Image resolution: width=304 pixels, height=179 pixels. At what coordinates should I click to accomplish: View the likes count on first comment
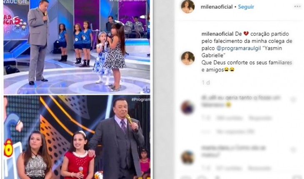[x=229, y=118]
